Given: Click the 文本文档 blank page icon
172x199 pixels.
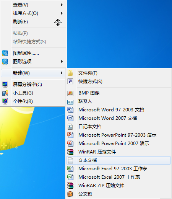Looking at the screenshot, I should pyautogui.click(x=70, y=160).
